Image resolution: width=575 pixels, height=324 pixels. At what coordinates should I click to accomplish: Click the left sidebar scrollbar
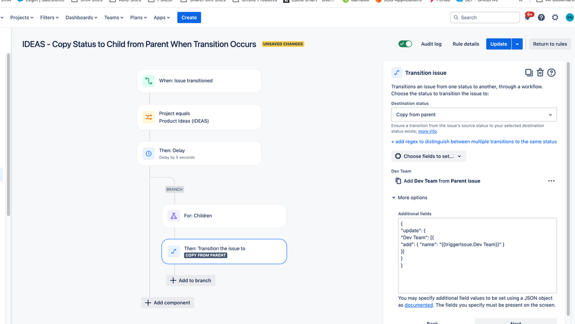[8, 135]
